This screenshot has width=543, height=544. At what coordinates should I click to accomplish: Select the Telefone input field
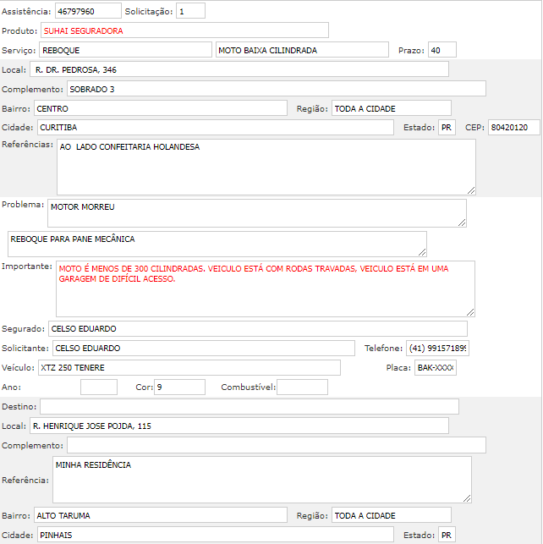tap(437, 348)
